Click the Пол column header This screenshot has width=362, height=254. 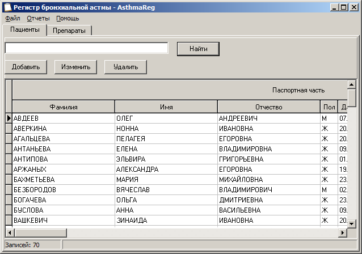click(x=329, y=107)
